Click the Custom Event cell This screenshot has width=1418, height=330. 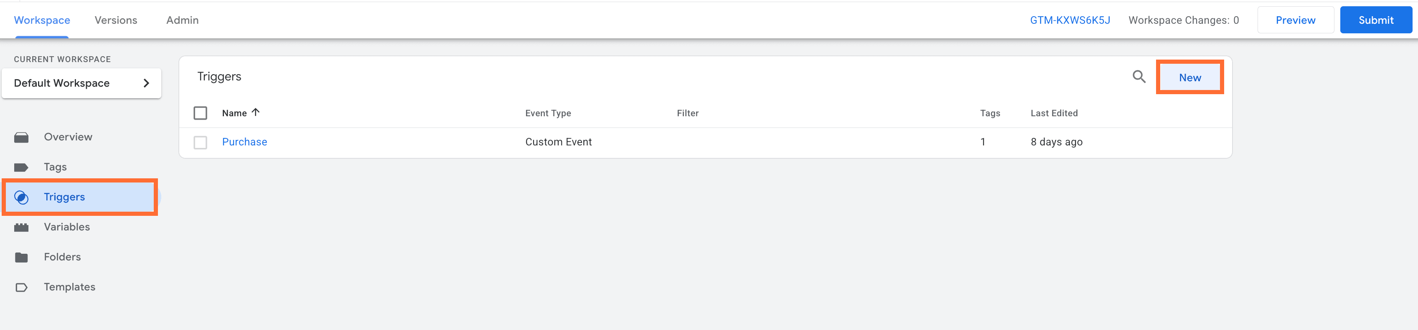(x=558, y=142)
